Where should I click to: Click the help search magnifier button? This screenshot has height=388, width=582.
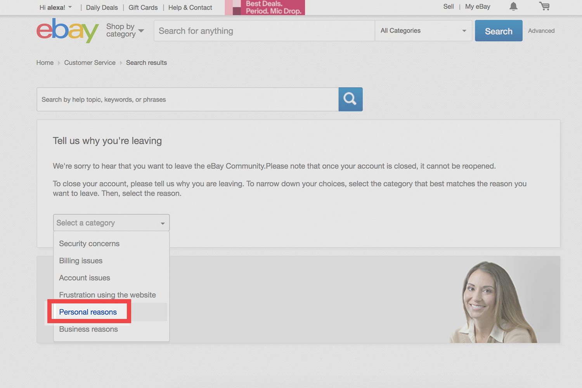[x=350, y=99]
